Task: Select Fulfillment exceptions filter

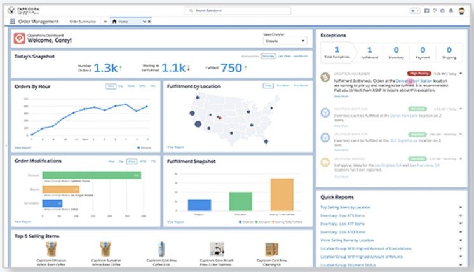Action: coord(369,53)
